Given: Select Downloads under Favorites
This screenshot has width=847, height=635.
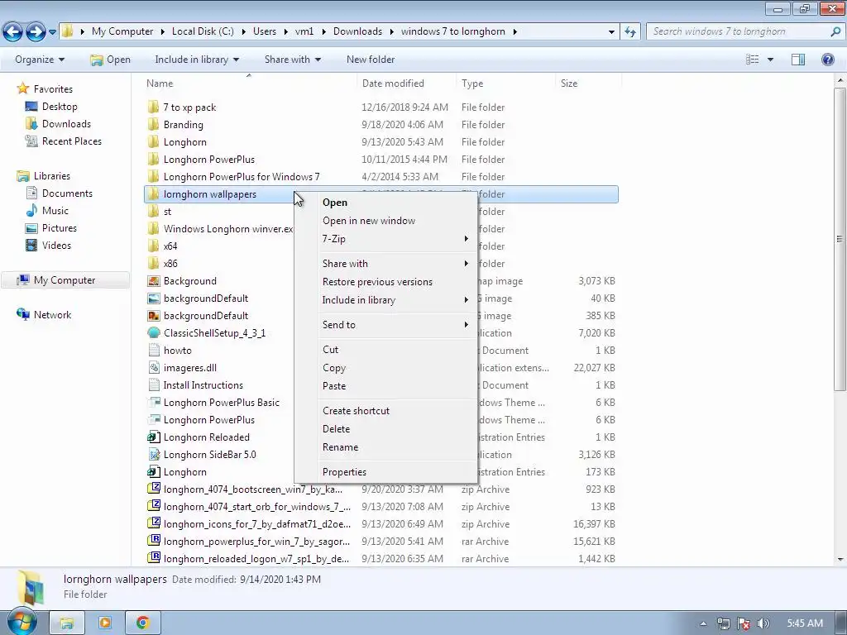Looking at the screenshot, I should coord(66,124).
